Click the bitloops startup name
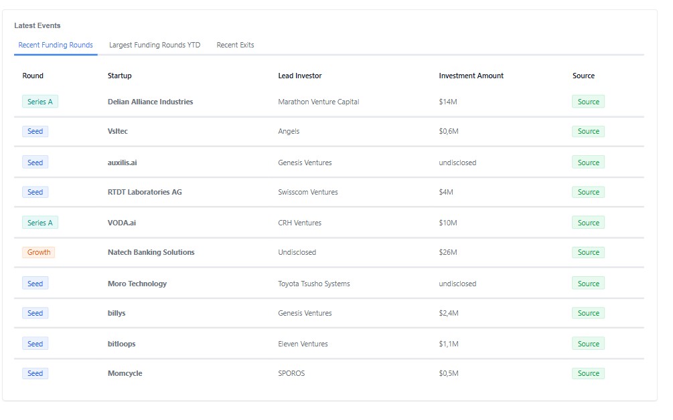Image resolution: width=673 pixels, height=420 pixels. pos(121,344)
